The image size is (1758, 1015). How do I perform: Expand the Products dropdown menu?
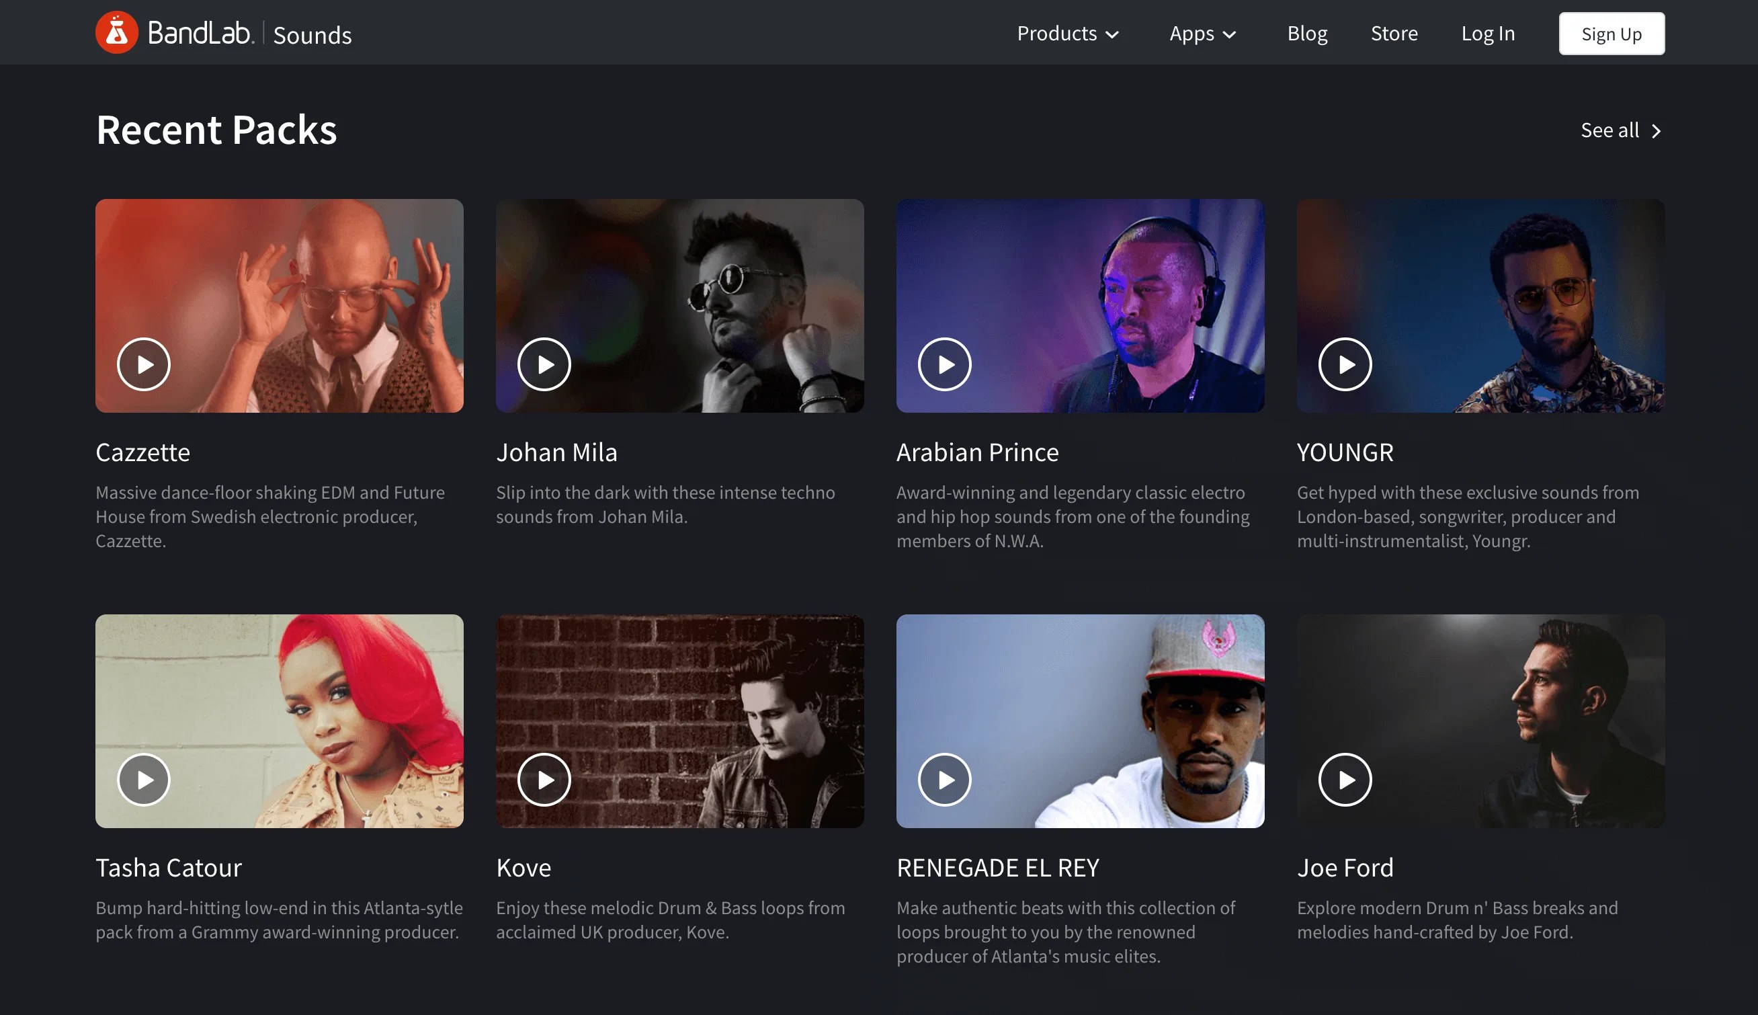(1067, 34)
